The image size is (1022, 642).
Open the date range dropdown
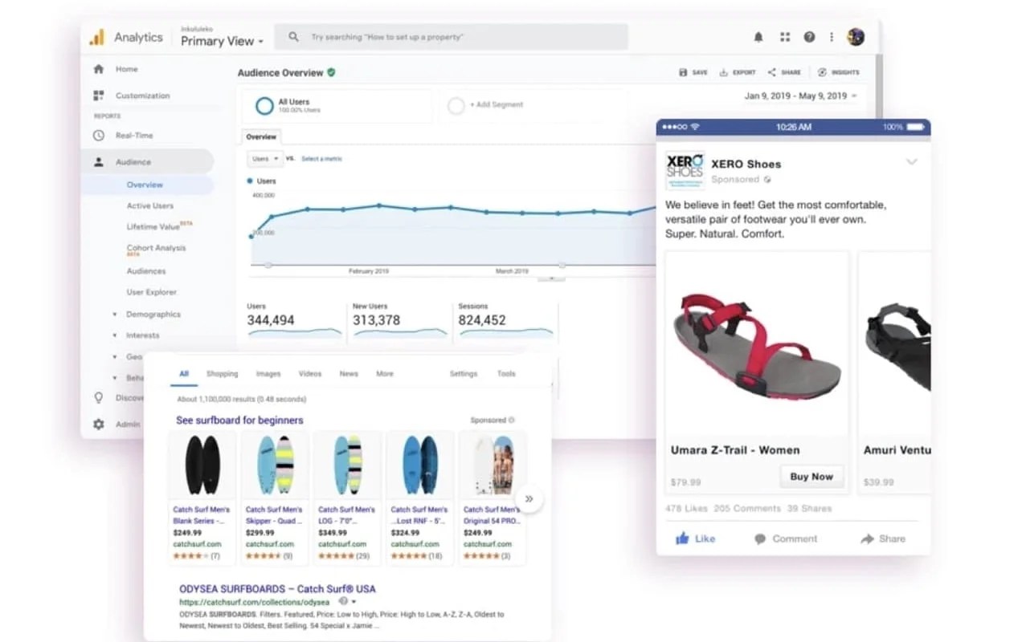click(x=801, y=96)
